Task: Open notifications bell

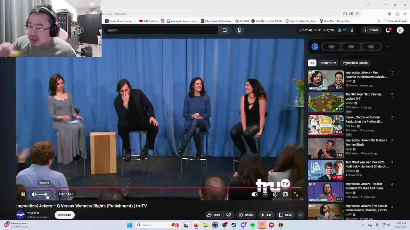Action: click(388, 30)
